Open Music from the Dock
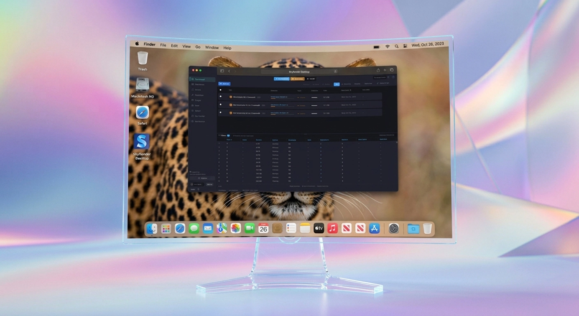Viewport: 579px width, 316px height. click(x=333, y=228)
